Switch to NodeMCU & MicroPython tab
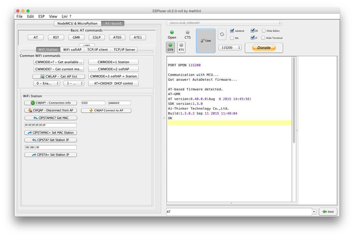The image size is (354, 237). pos(77,23)
